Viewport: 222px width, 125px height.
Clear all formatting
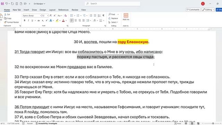pos(66,15)
